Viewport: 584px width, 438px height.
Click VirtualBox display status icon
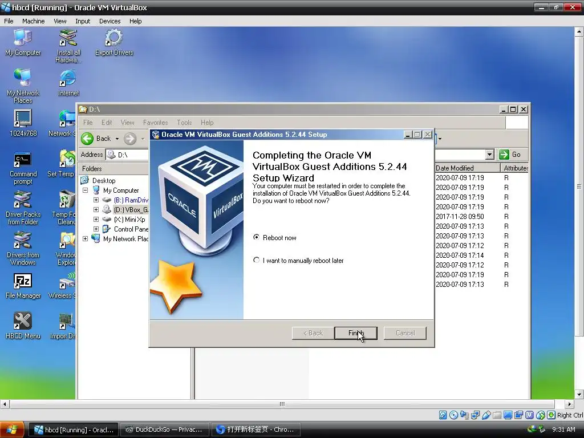pyautogui.click(x=508, y=415)
